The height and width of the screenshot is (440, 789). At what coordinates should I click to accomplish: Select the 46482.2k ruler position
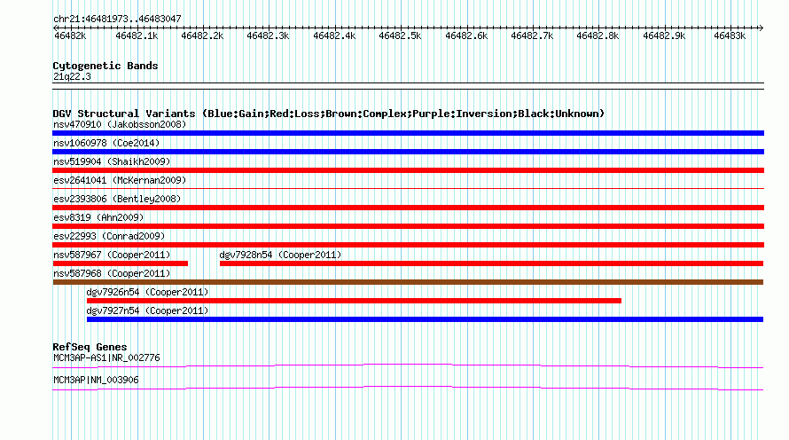click(202, 35)
